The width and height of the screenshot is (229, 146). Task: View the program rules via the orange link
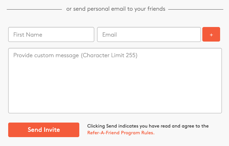pyautogui.click(x=121, y=133)
